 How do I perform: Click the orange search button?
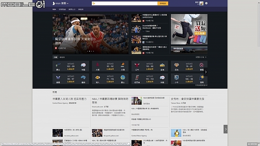coord(163,4)
